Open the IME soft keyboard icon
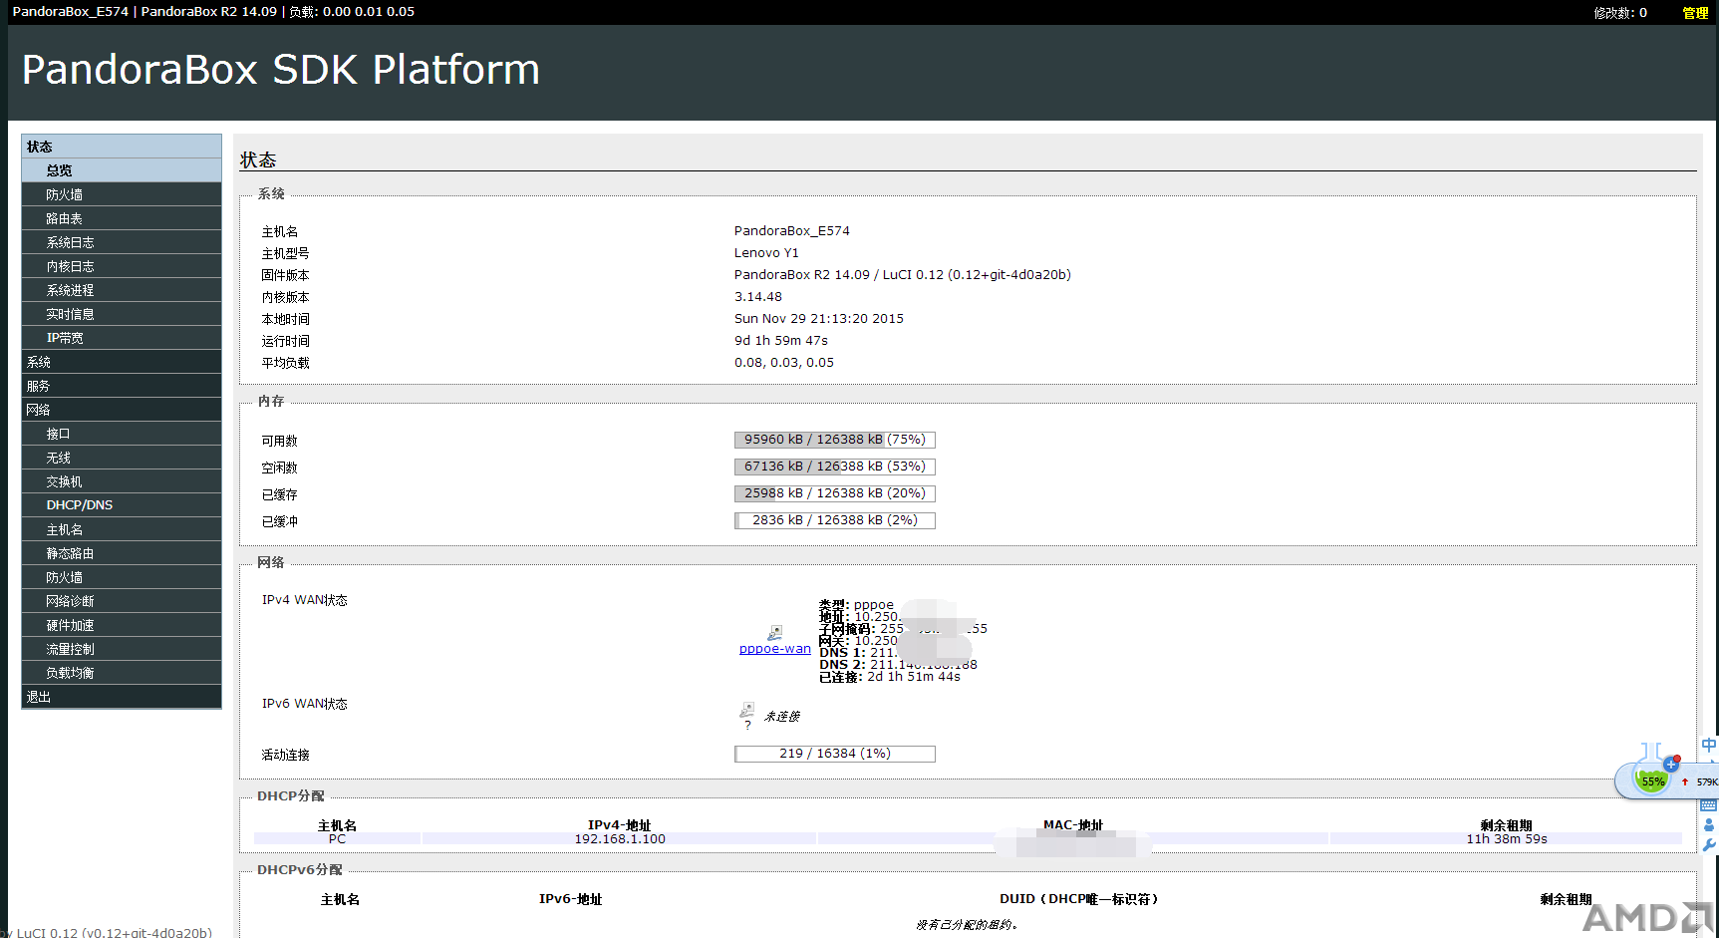This screenshot has height=938, width=1719. point(1709,804)
